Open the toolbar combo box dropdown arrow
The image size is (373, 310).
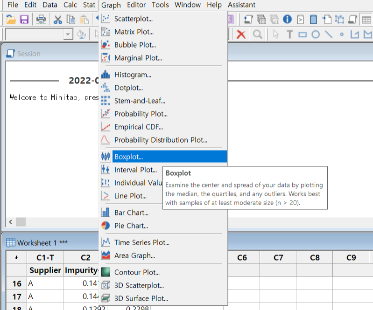click(x=68, y=34)
